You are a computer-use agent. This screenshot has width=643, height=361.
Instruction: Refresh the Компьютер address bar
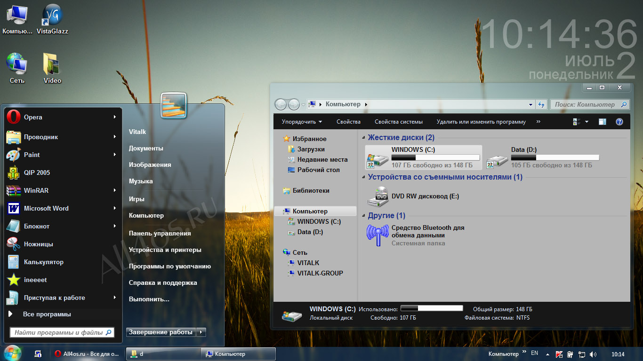pyautogui.click(x=541, y=104)
